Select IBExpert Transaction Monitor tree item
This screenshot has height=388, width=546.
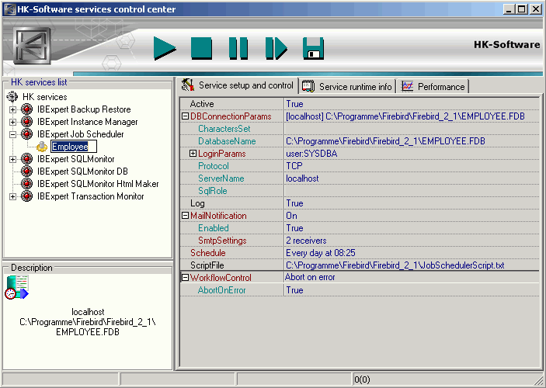[91, 196]
